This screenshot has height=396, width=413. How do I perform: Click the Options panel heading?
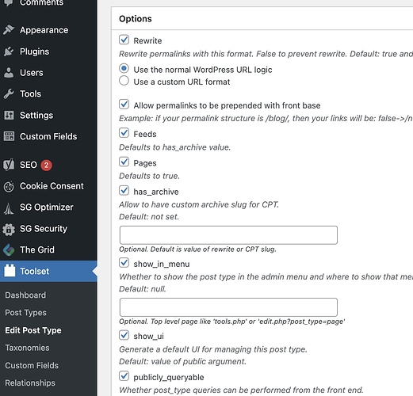coord(136,19)
